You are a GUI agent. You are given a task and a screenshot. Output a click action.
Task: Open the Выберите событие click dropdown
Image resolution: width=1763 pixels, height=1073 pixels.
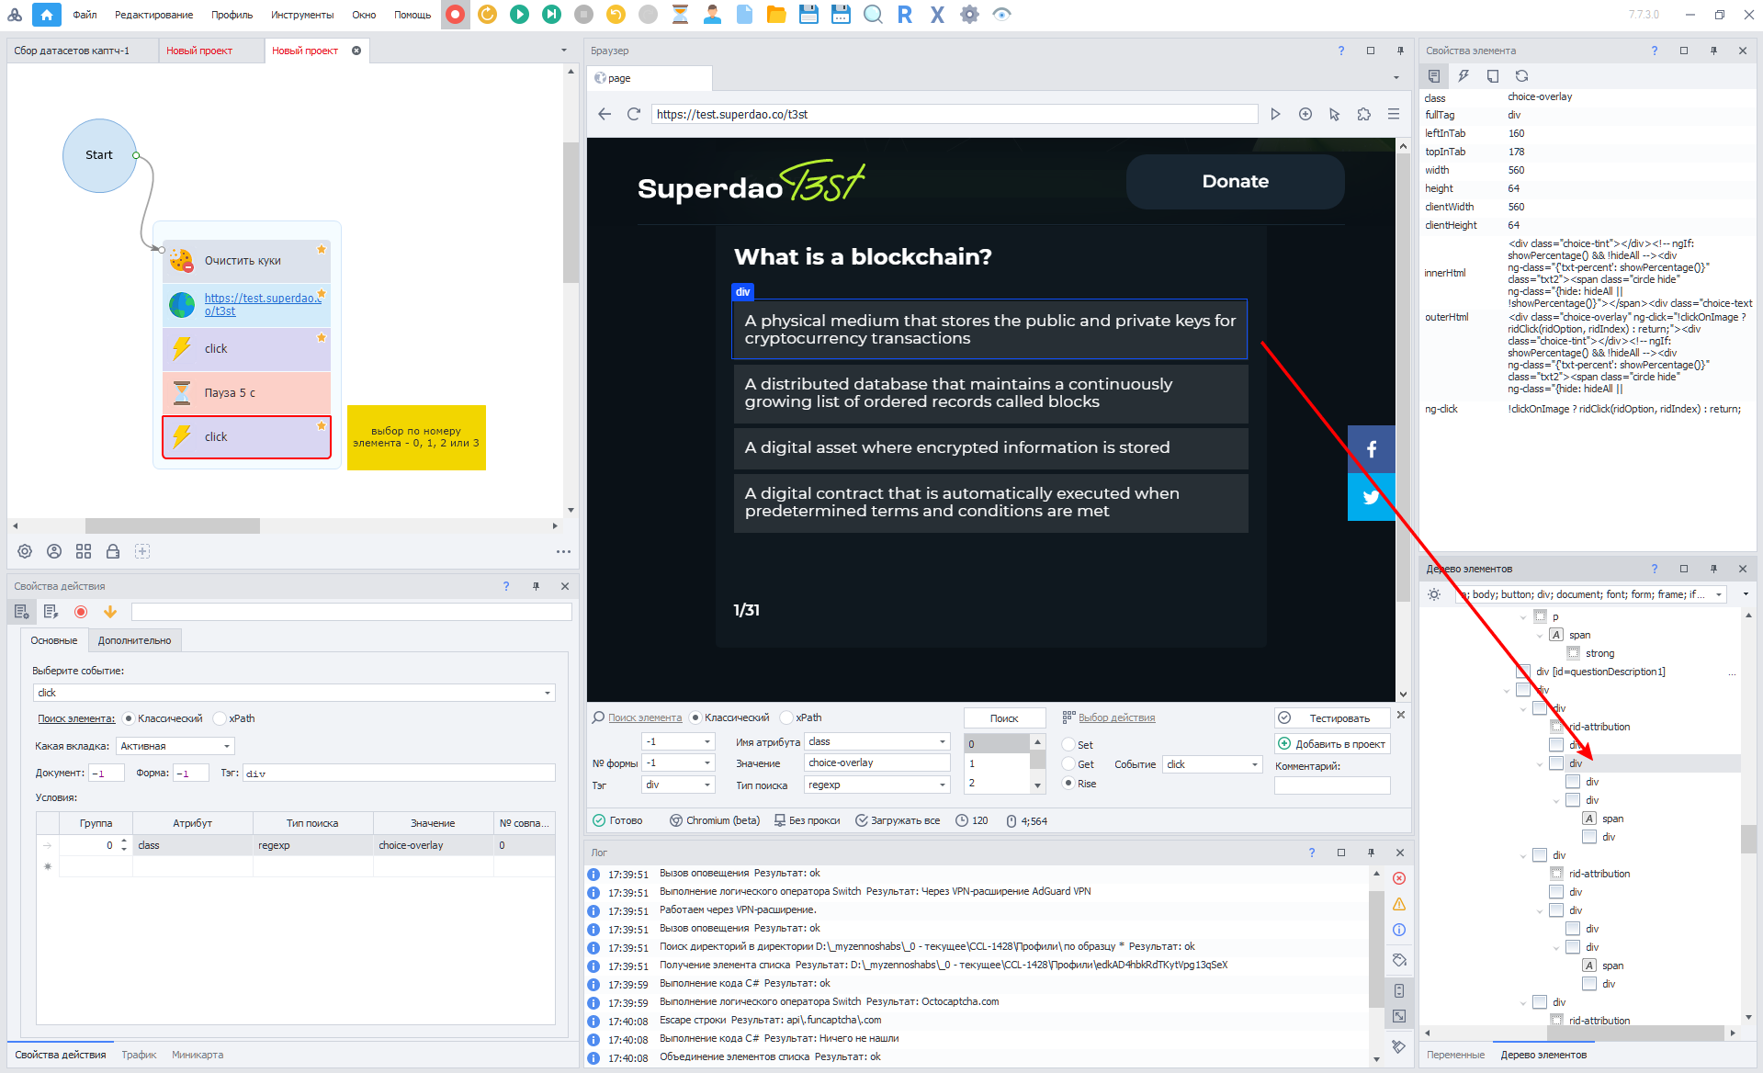point(295,693)
